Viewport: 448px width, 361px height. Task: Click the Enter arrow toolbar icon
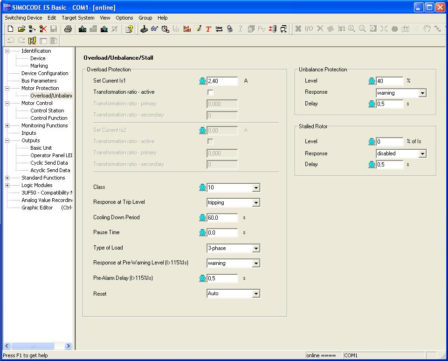pyautogui.click(x=219, y=29)
